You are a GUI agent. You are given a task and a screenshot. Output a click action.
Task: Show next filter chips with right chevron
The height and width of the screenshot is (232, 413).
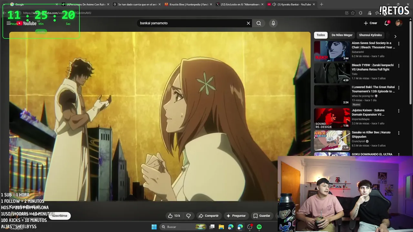(x=395, y=36)
